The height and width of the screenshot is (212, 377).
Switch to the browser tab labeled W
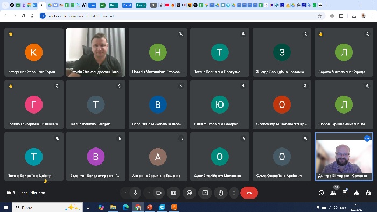(x=83, y=5)
